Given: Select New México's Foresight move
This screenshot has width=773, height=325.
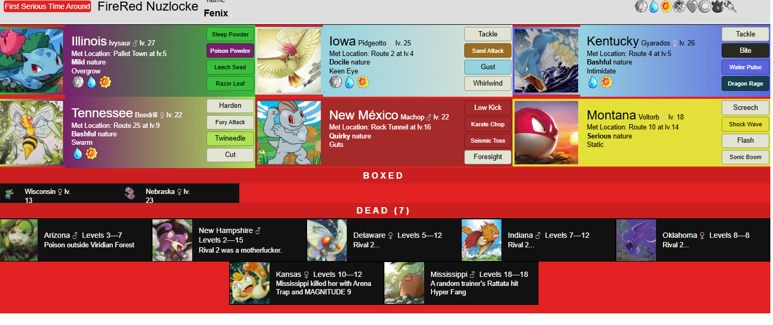Looking at the screenshot, I should click(488, 157).
